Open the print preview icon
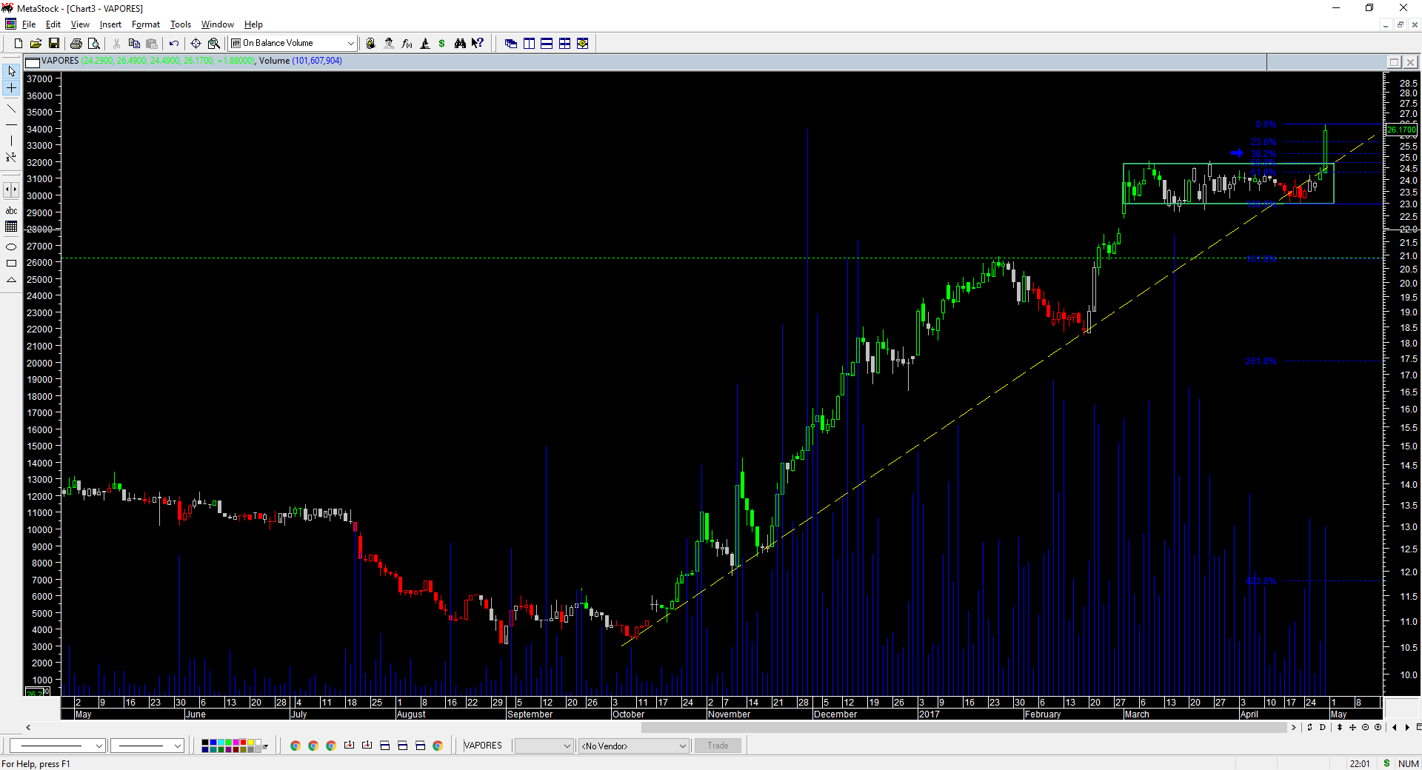 coord(93,44)
